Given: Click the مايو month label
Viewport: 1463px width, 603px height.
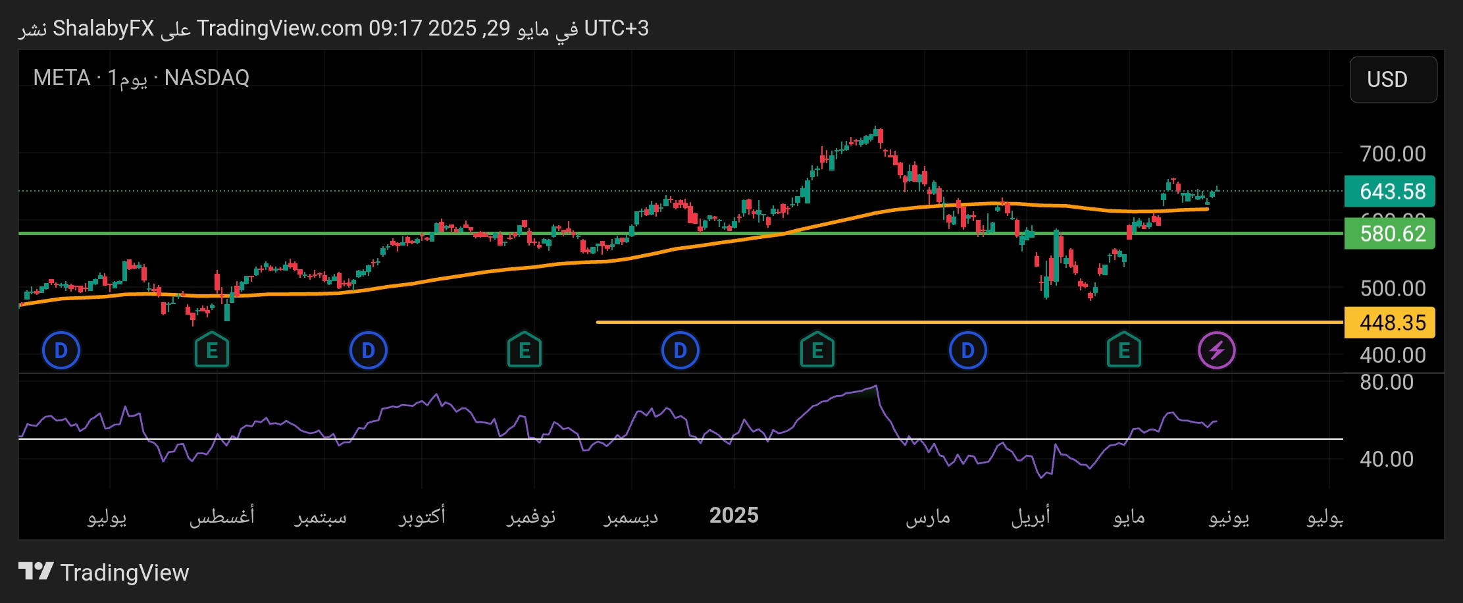Looking at the screenshot, I should tap(1129, 516).
